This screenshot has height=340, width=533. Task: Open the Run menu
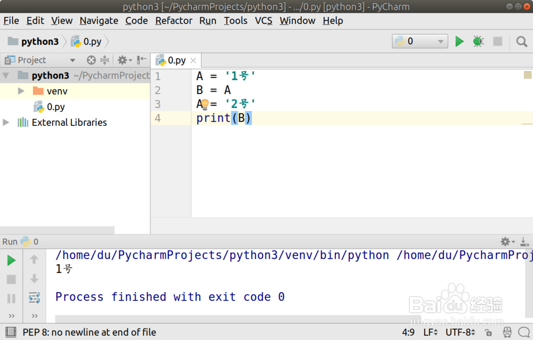[x=208, y=21]
